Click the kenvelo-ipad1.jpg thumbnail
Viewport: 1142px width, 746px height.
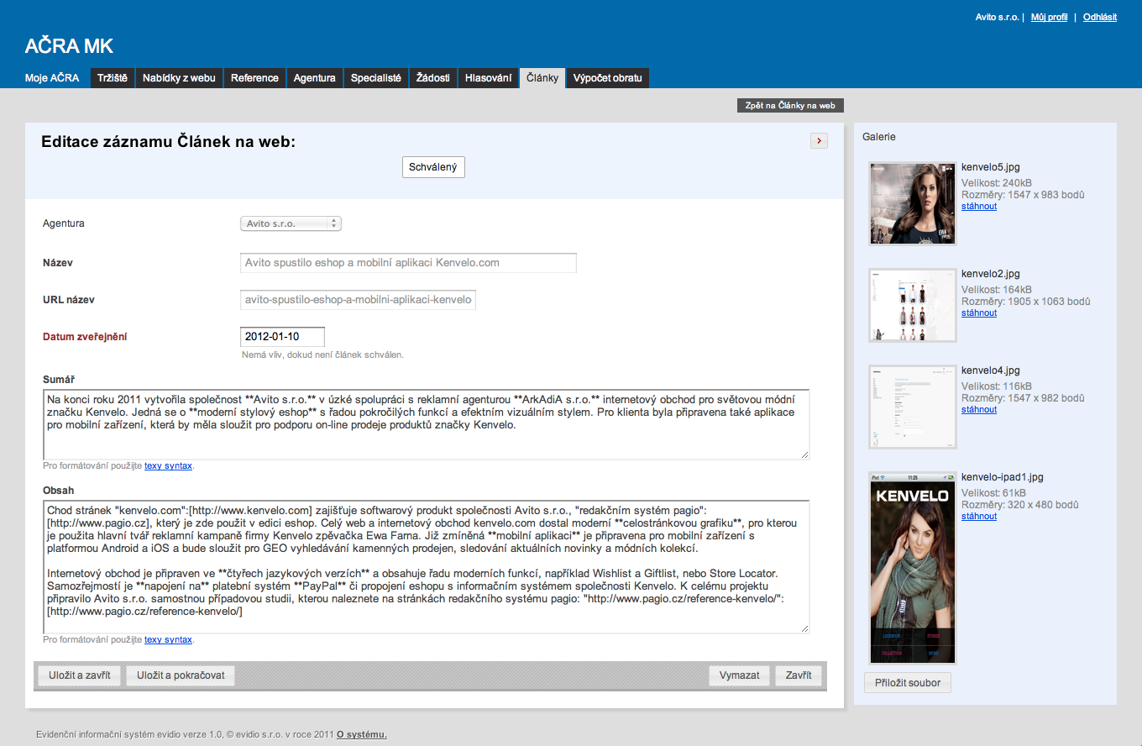(x=913, y=569)
